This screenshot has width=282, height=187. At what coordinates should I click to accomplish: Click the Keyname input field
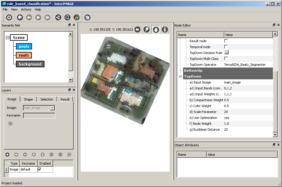39,116
